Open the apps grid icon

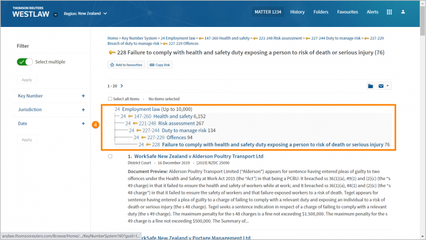tap(389, 12)
